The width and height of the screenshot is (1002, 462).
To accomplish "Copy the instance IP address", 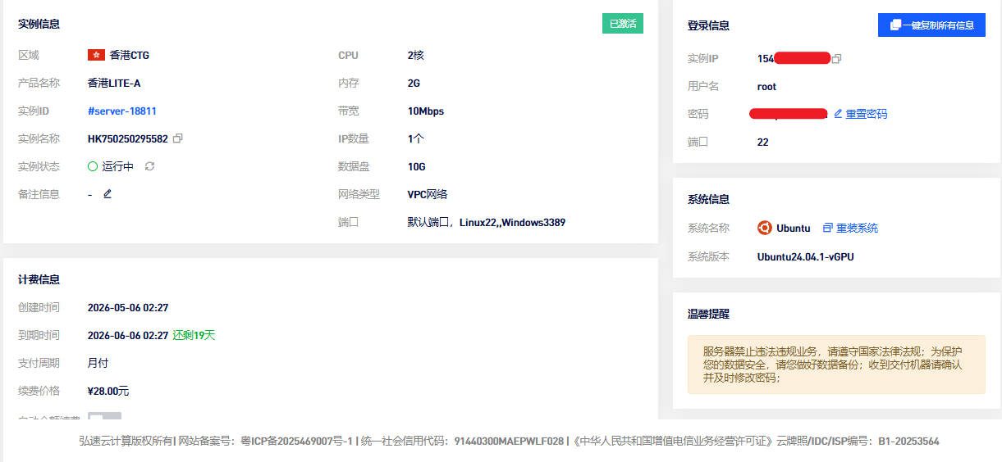I will coord(836,59).
